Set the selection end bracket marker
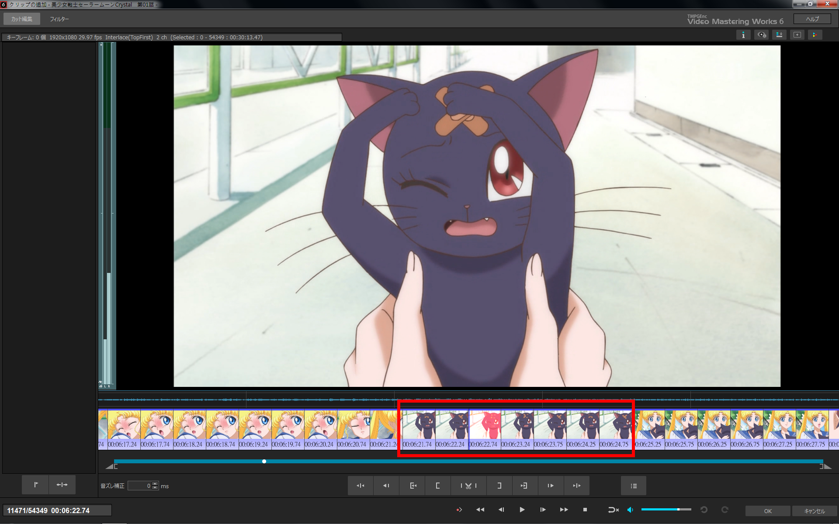Image resolution: width=839 pixels, height=524 pixels. (499, 486)
